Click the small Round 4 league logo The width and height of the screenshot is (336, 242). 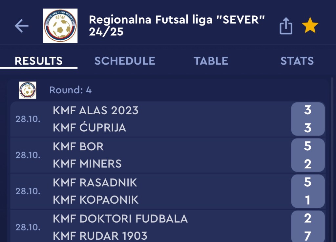28,90
